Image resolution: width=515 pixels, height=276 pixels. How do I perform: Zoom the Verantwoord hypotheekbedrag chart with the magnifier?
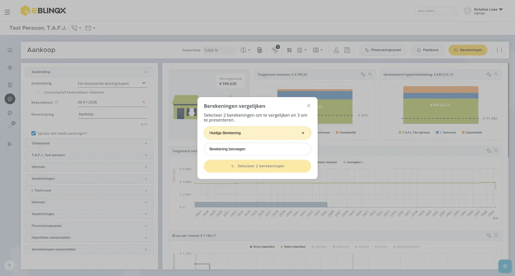496,74
